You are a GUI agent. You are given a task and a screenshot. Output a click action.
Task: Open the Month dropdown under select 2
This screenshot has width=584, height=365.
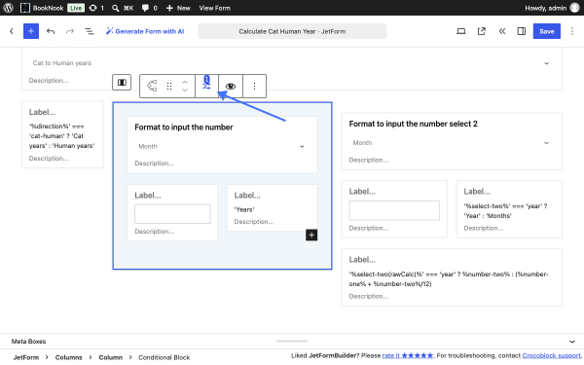pos(452,143)
